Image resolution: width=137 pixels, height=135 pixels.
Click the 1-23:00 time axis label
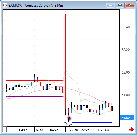tap(103, 130)
